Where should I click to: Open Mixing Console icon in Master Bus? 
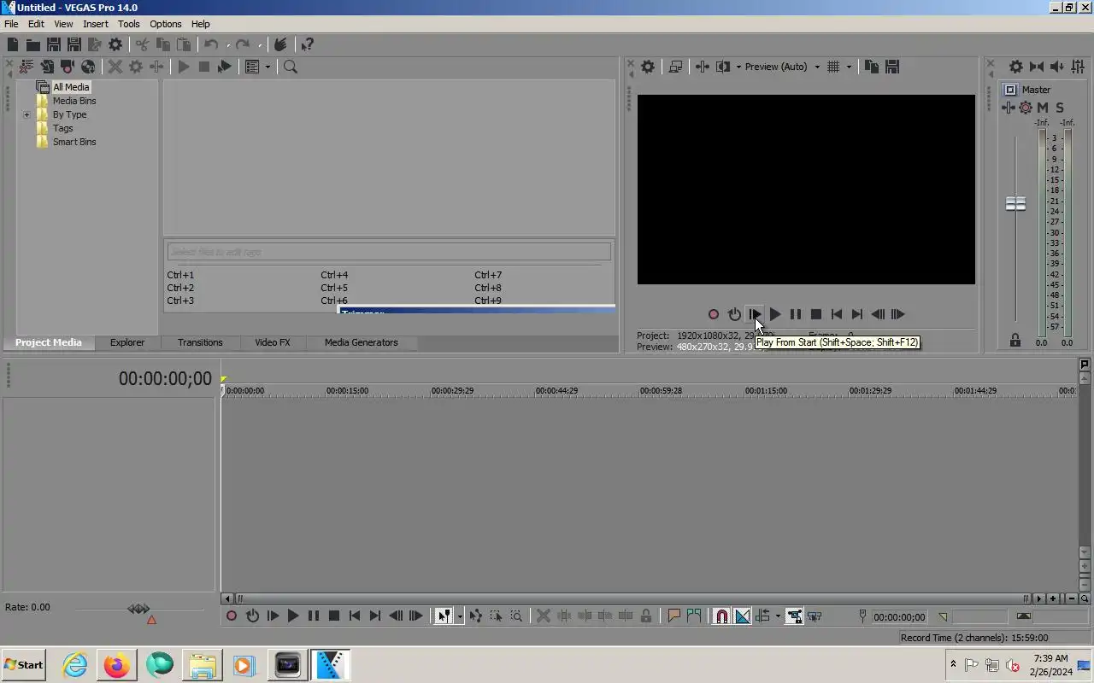tap(1078, 67)
